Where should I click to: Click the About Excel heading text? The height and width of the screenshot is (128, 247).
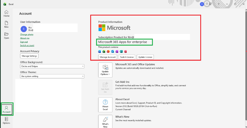122,99
